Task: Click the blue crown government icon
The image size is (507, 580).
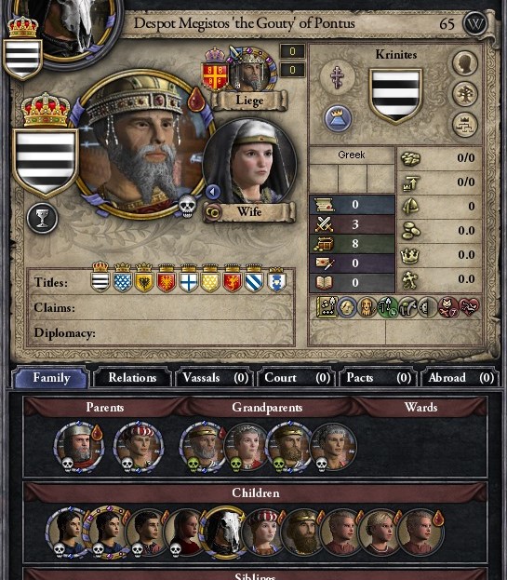Action: click(338, 118)
